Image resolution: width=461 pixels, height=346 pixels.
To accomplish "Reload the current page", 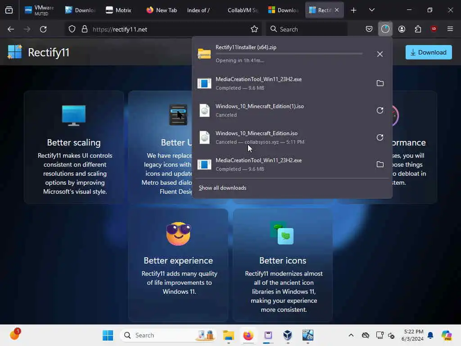I will (43, 29).
